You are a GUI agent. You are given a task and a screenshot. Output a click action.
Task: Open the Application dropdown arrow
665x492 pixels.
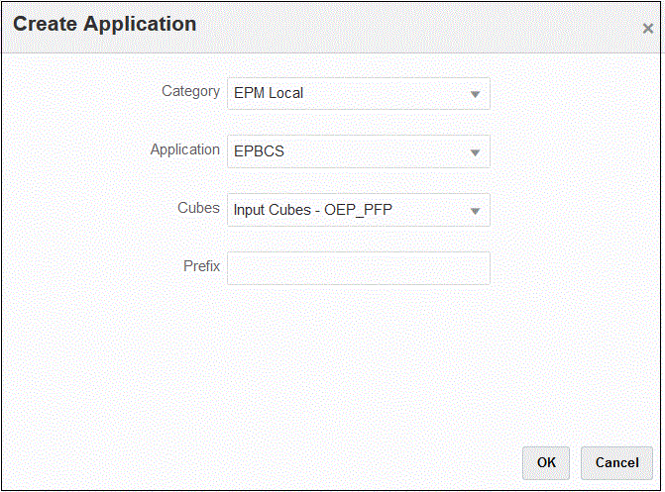(x=475, y=152)
